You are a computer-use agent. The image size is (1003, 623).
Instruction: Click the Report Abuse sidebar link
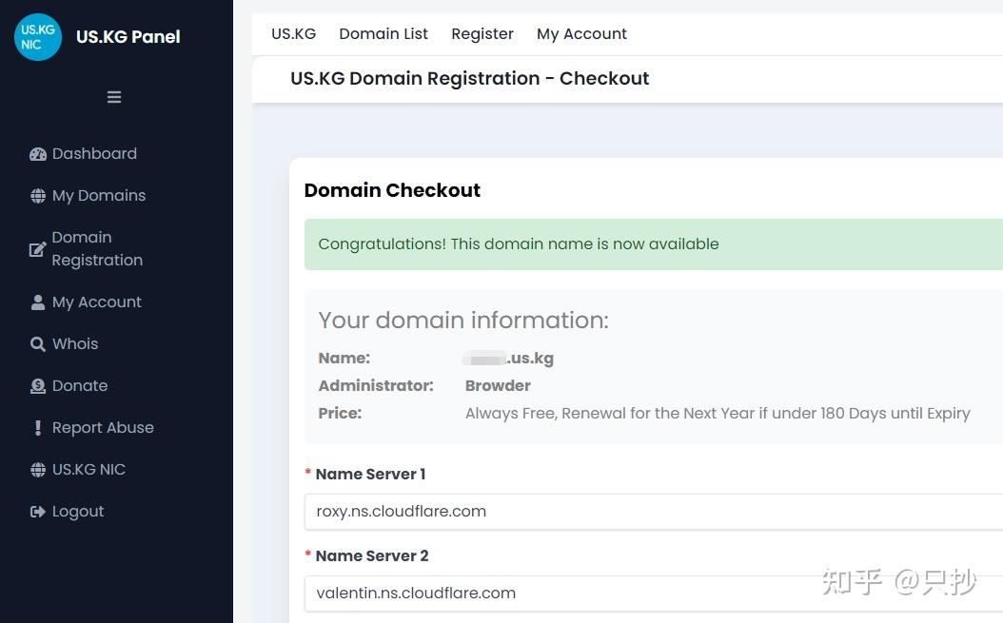pos(103,427)
